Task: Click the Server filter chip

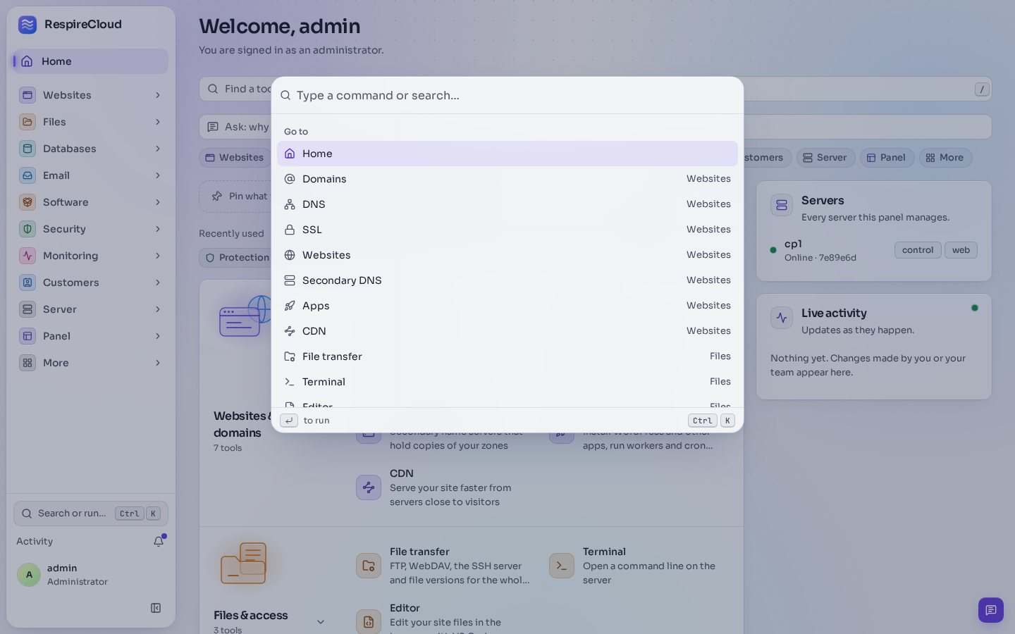Action: coord(826,158)
